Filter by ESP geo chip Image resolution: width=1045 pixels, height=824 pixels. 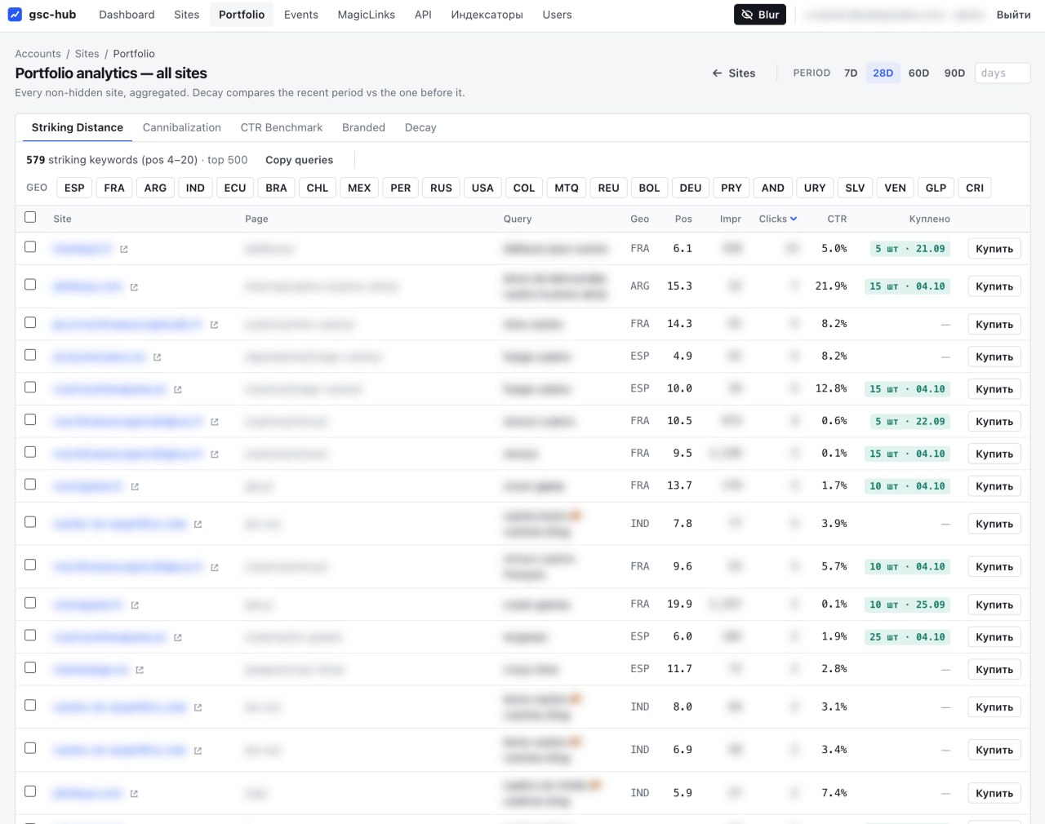pyautogui.click(x=74, y=188)
